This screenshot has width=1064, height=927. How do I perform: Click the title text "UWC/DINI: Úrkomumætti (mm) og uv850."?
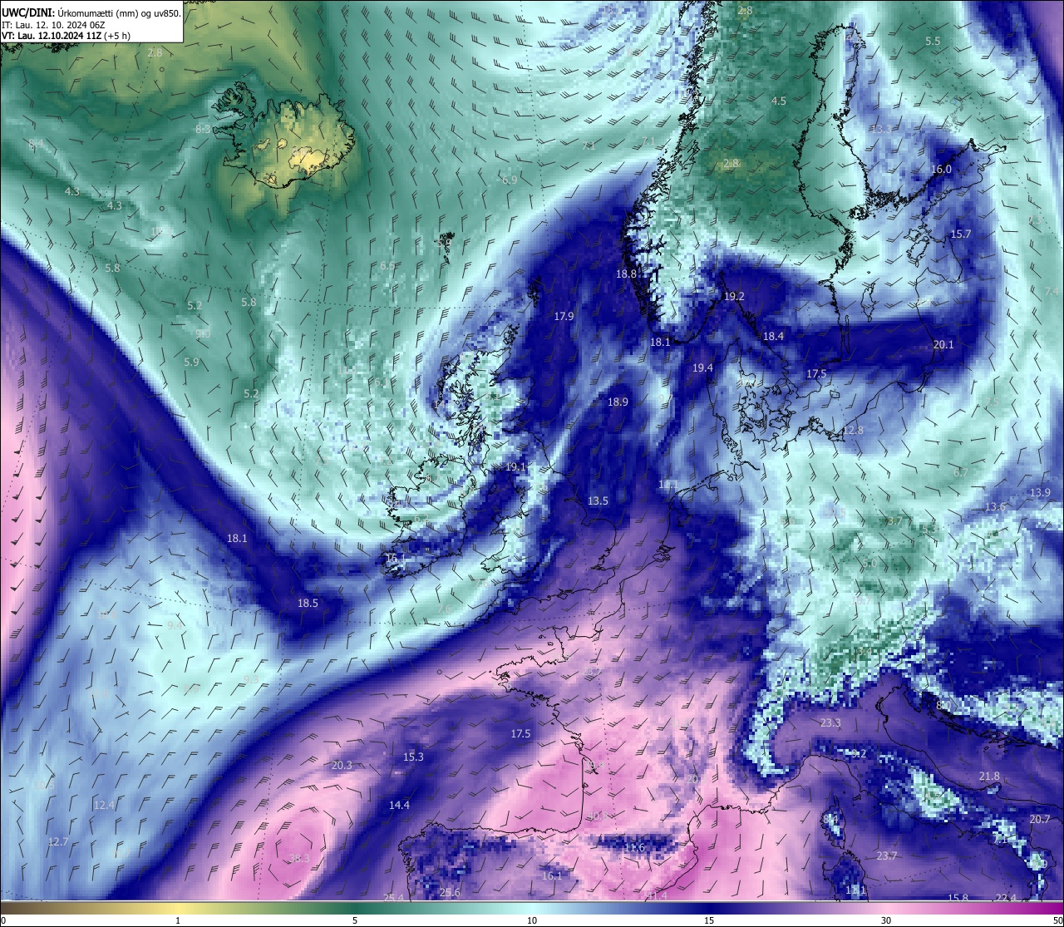(91, 13)
